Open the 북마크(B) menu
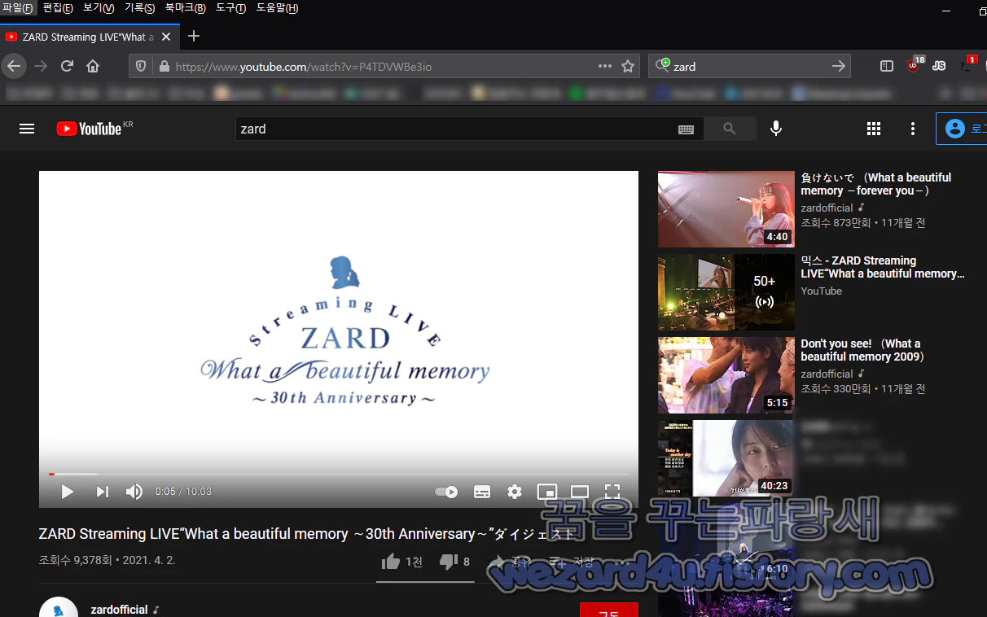 pos(185,8)
